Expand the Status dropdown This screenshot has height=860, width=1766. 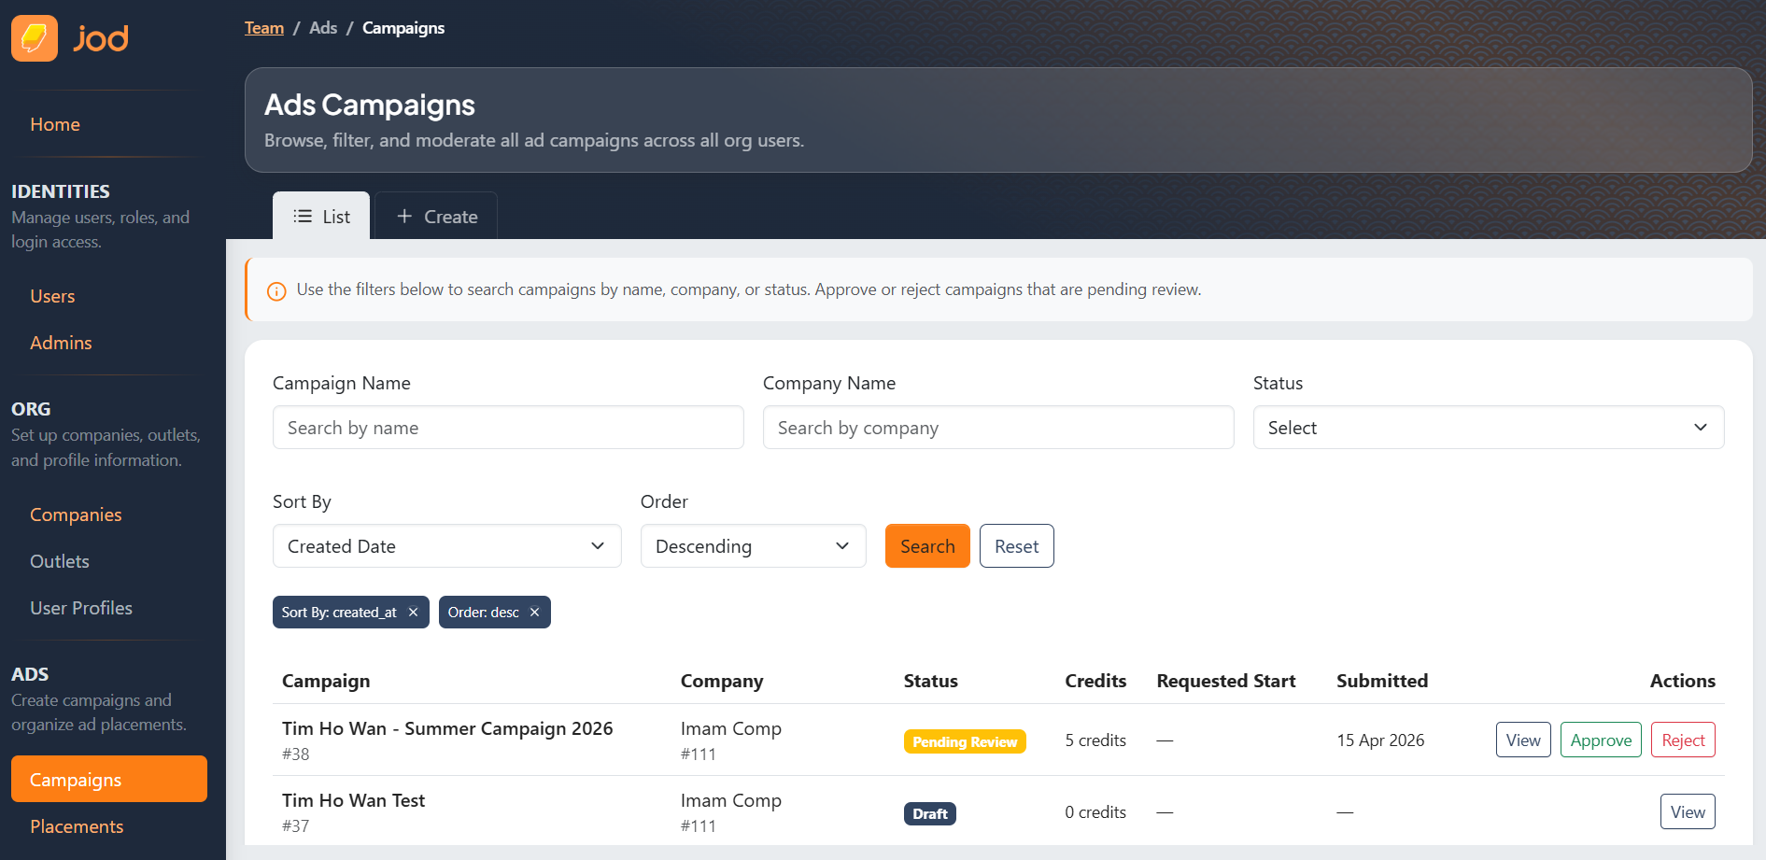point(1489,428)
